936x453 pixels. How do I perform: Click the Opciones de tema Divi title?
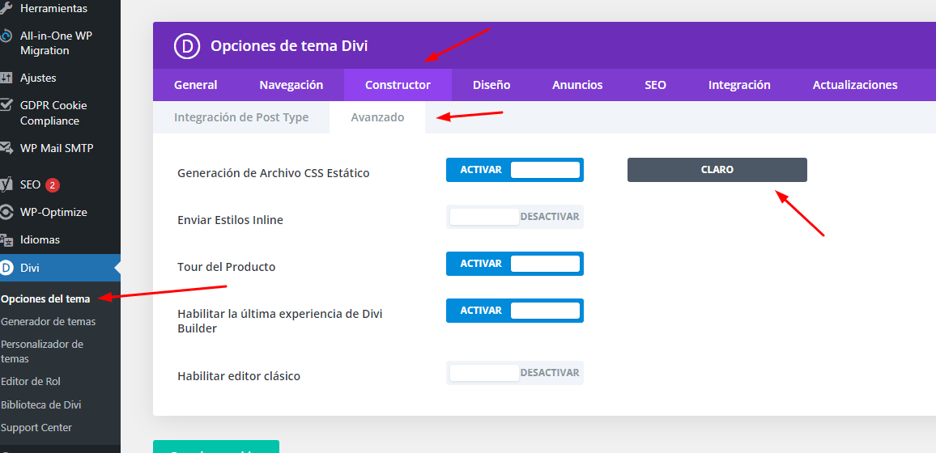289,46
